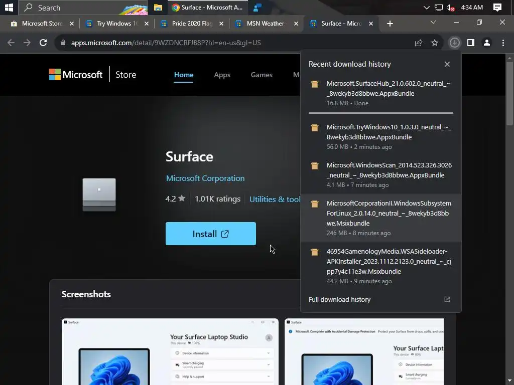Select the Home nav item
514x385 pixels.
[184, 75]
